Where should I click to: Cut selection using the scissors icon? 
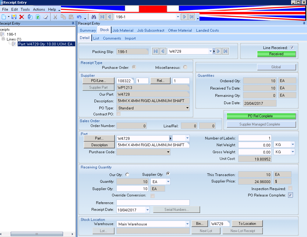tap(55, 17)
